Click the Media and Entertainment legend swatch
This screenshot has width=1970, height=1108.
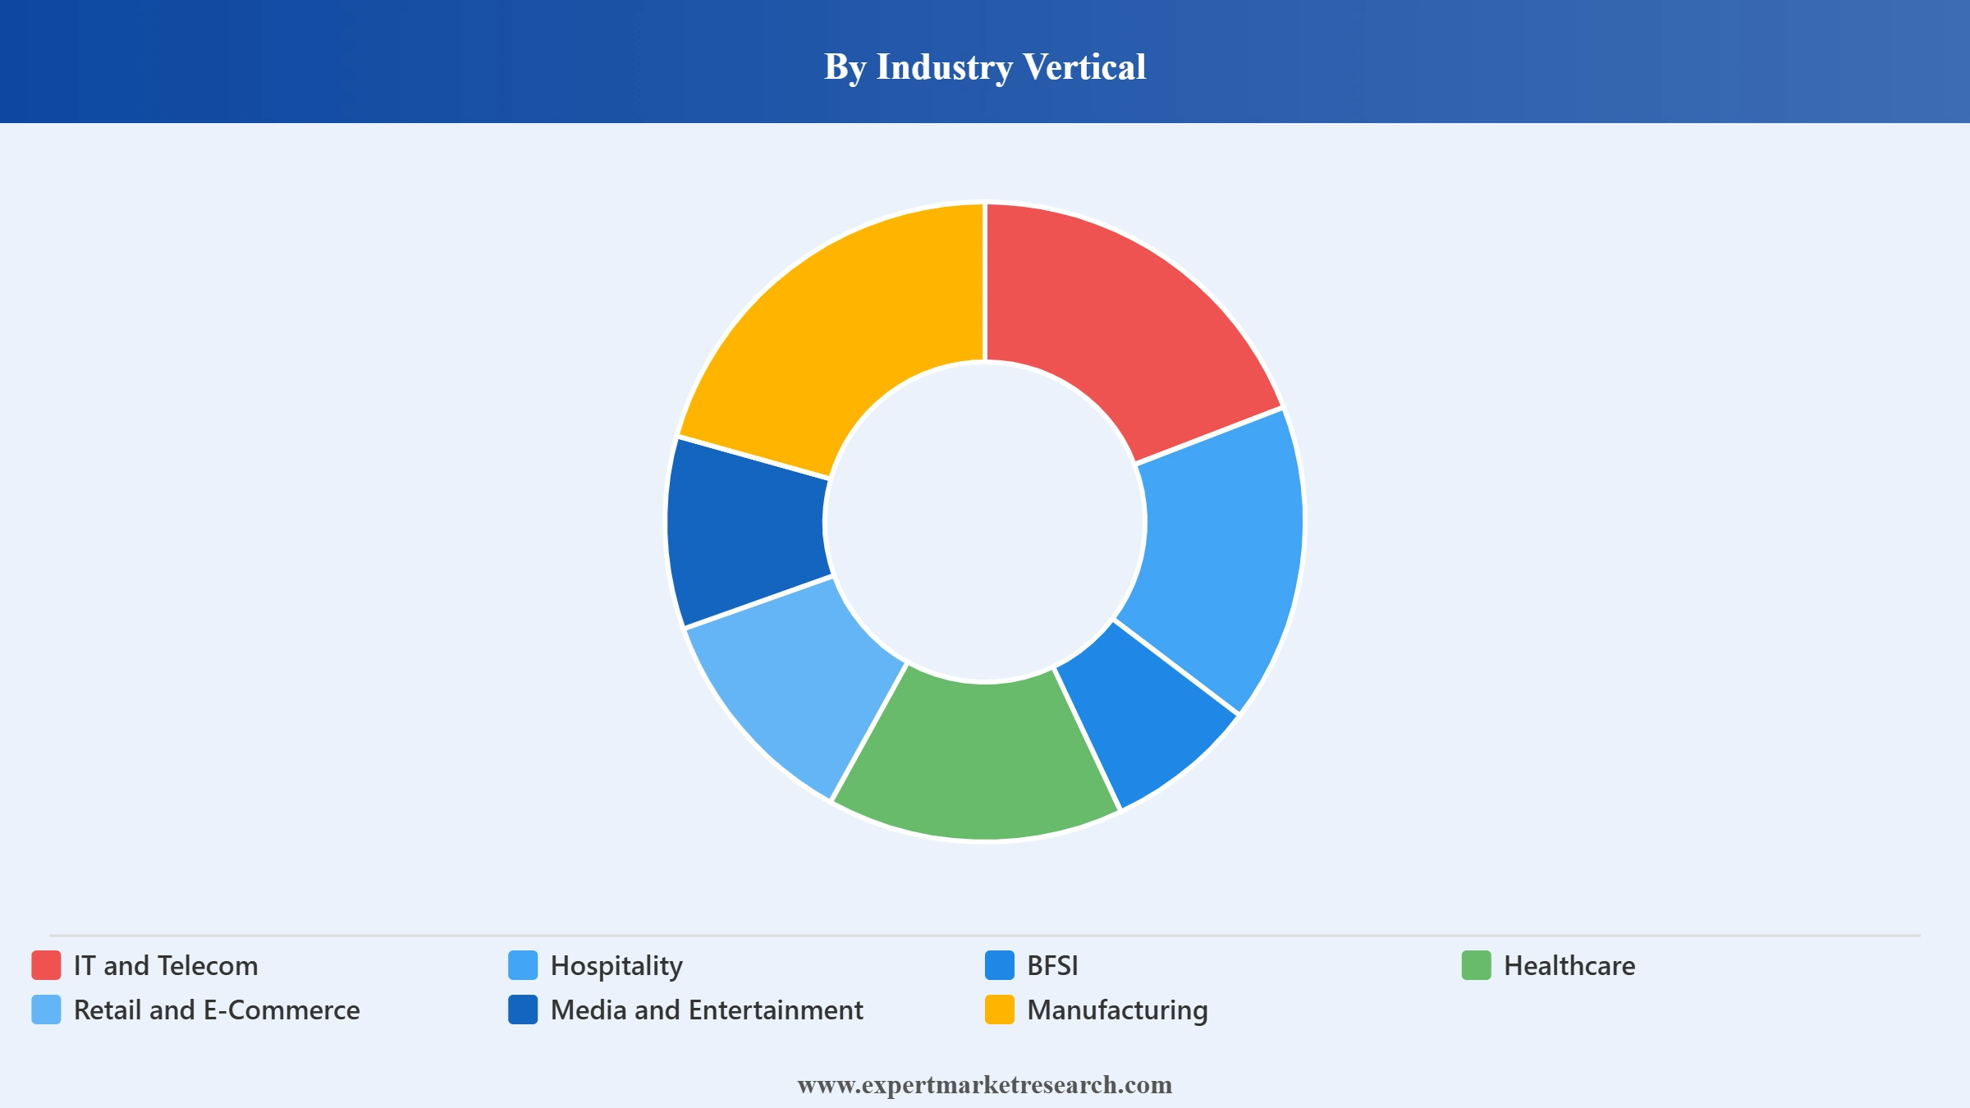pyautogui.click(x=523, y=1010)
